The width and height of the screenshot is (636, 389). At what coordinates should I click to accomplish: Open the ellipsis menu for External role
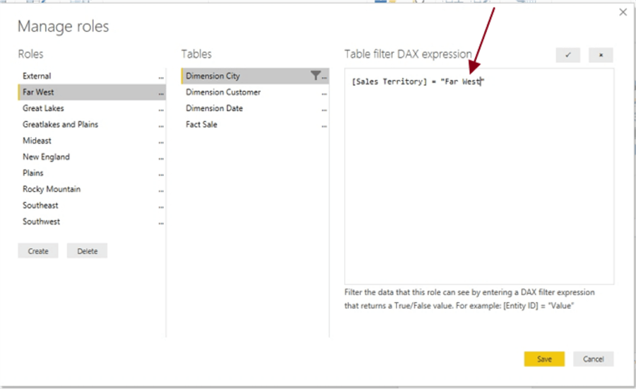[x=161, y=77]
